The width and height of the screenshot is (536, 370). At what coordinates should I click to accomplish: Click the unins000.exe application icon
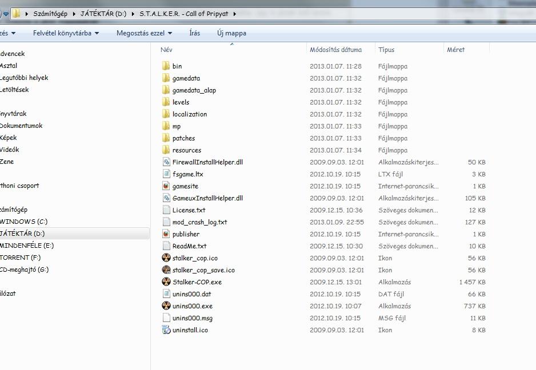166,305
